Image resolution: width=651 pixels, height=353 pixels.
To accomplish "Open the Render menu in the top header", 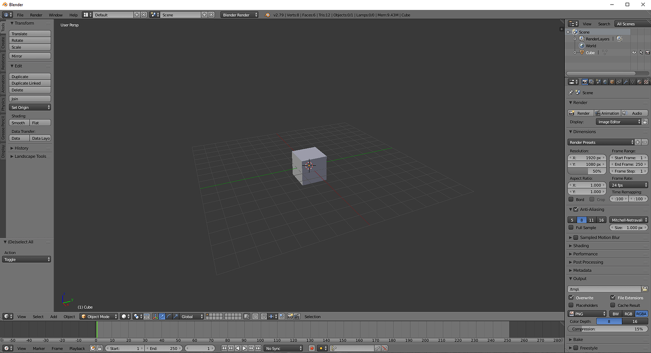I will pos(36,15).
